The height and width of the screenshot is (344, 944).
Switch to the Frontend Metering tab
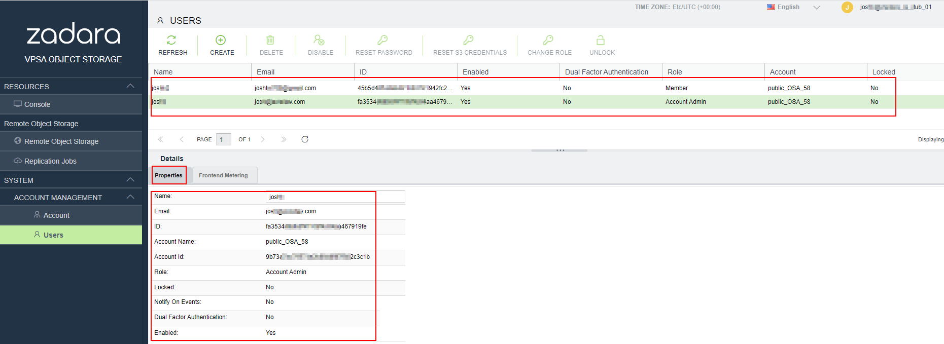pos(224,175)
